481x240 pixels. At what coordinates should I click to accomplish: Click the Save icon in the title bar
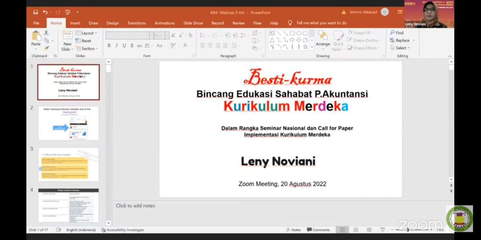click(x=35, y=12)
